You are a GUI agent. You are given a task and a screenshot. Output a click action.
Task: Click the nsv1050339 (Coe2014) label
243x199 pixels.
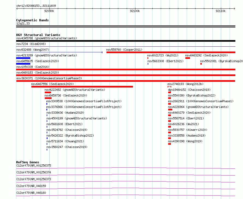pyautogui.click(x=33, y=67)
